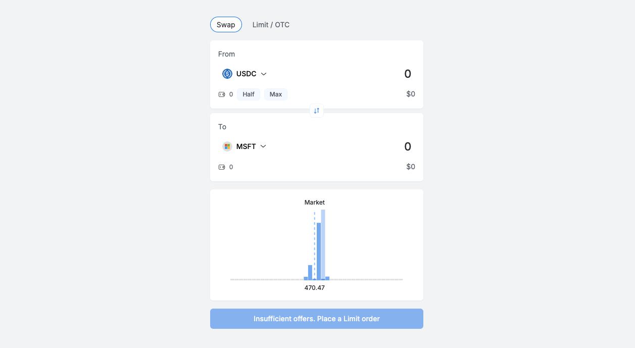Click the Insufficient offers limit order button
The width and height of the screenshot is (635, 348).
[317, 319]
